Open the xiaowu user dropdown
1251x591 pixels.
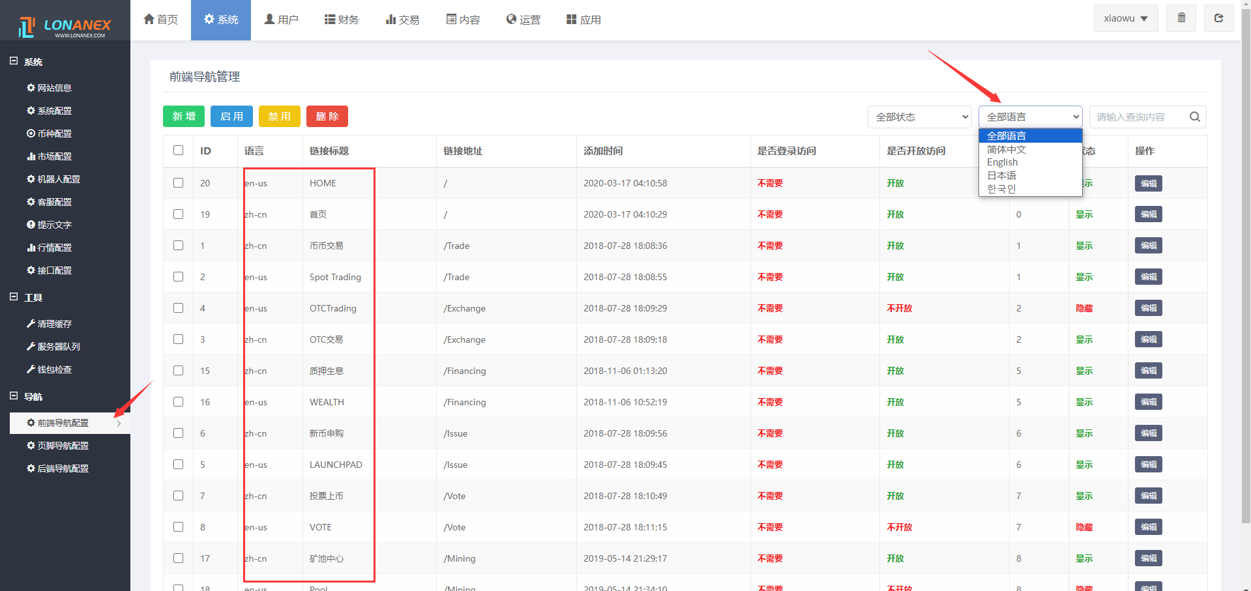coord(1125,18)
